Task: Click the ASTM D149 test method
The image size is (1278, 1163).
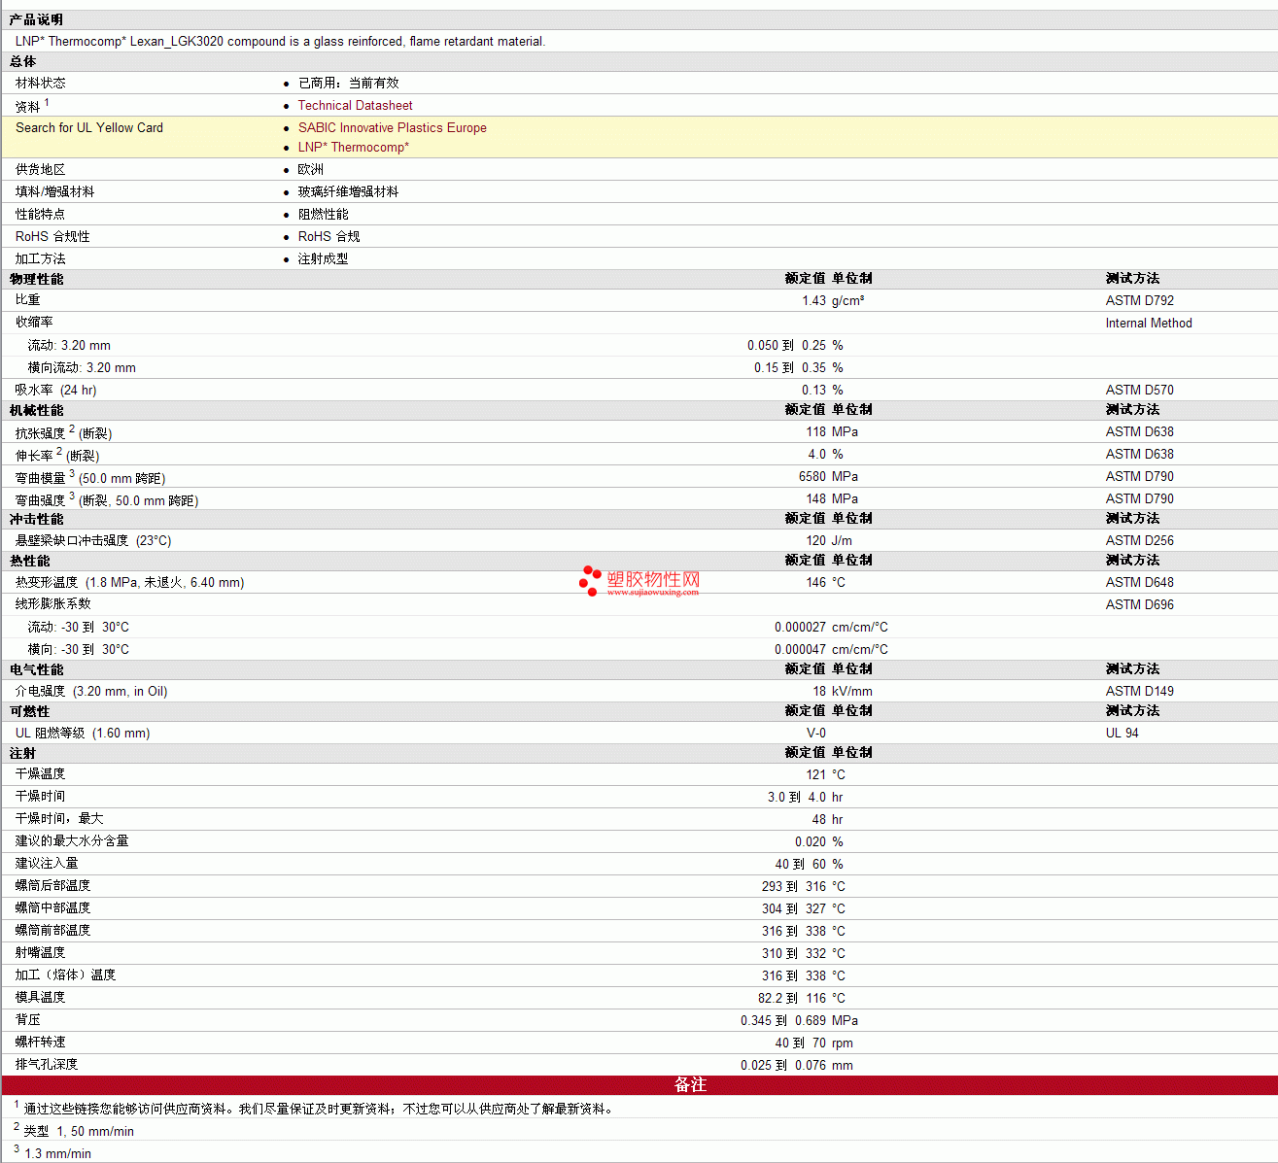Action: click(1139, 691)
